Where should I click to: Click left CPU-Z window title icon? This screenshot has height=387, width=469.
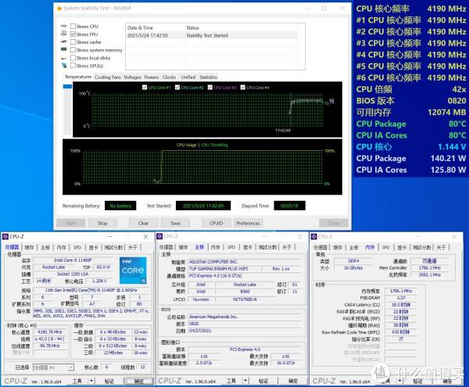point(5,237)
